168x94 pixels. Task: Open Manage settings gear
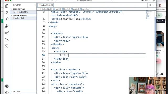pos(7,92)
